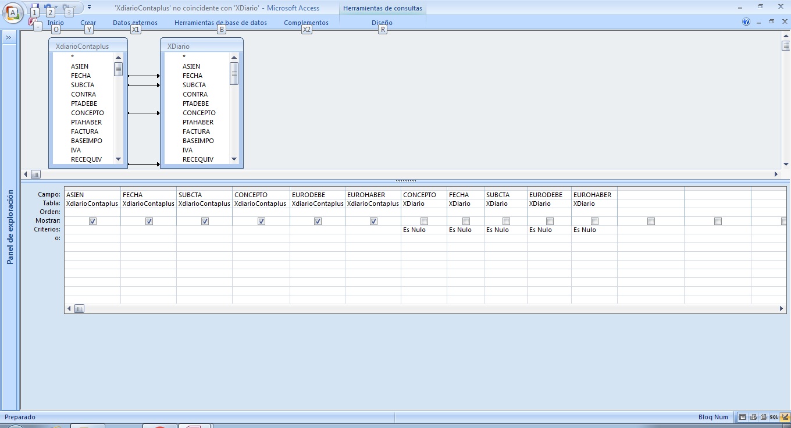Image resolution: width=791 pixels, height=428 pixels.
Task: Click XdiarioContaplus field list scrollbar thumb
Action: coord(118,69)
